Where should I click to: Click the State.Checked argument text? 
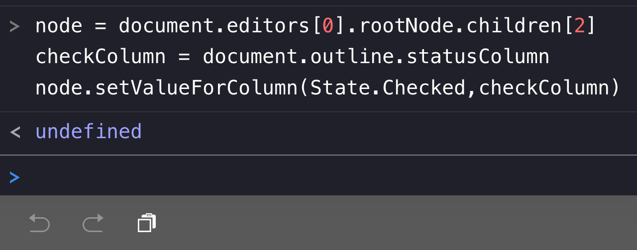(388, 88)
